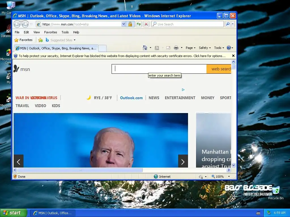This screenshot has width=290, height=217.
Task: Expand the zoom level dropdown arrow
Action: (229, 177)
